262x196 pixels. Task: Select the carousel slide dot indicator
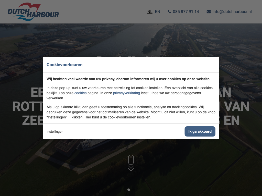(x=129, y=190)
